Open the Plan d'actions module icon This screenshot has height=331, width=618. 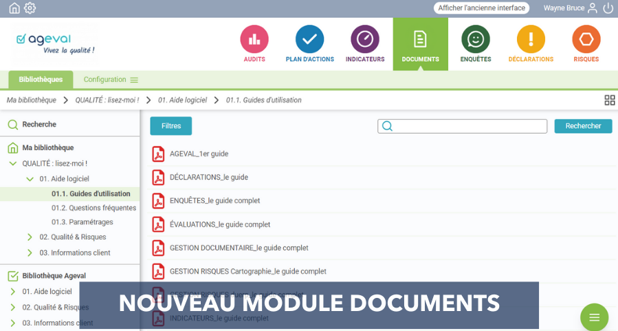point(310,39)
